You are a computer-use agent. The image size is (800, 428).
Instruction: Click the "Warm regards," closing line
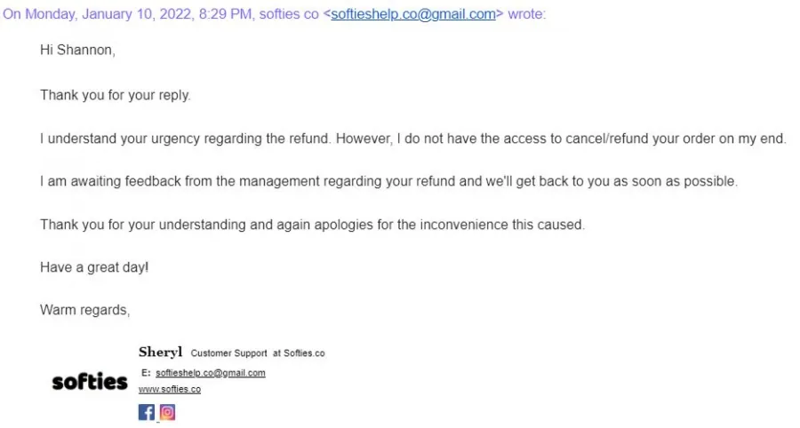coord(85,310)
